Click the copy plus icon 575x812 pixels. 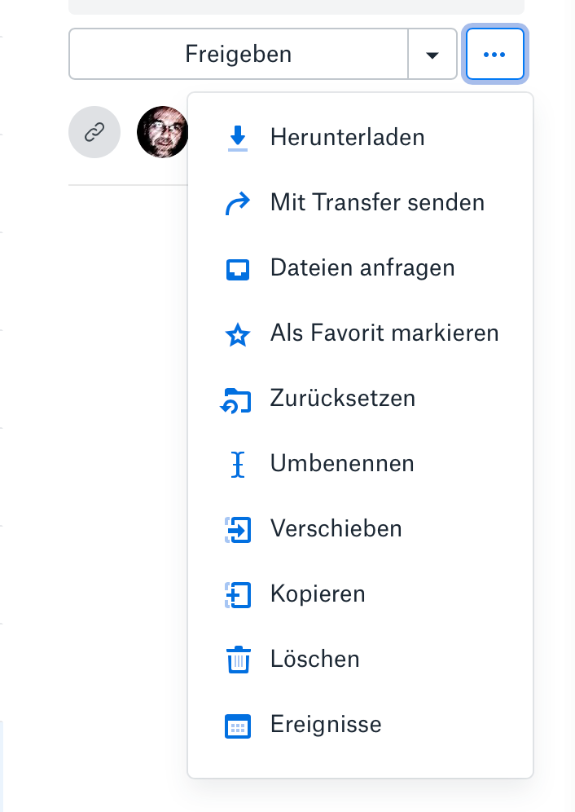237,594
